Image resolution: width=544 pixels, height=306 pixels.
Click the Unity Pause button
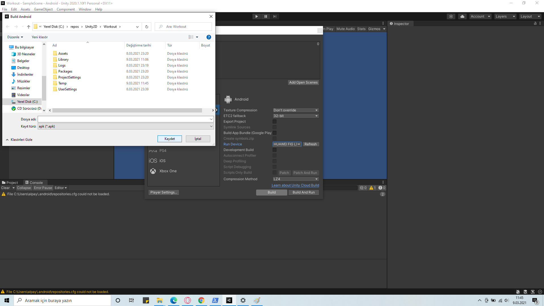tap(266, 16)
